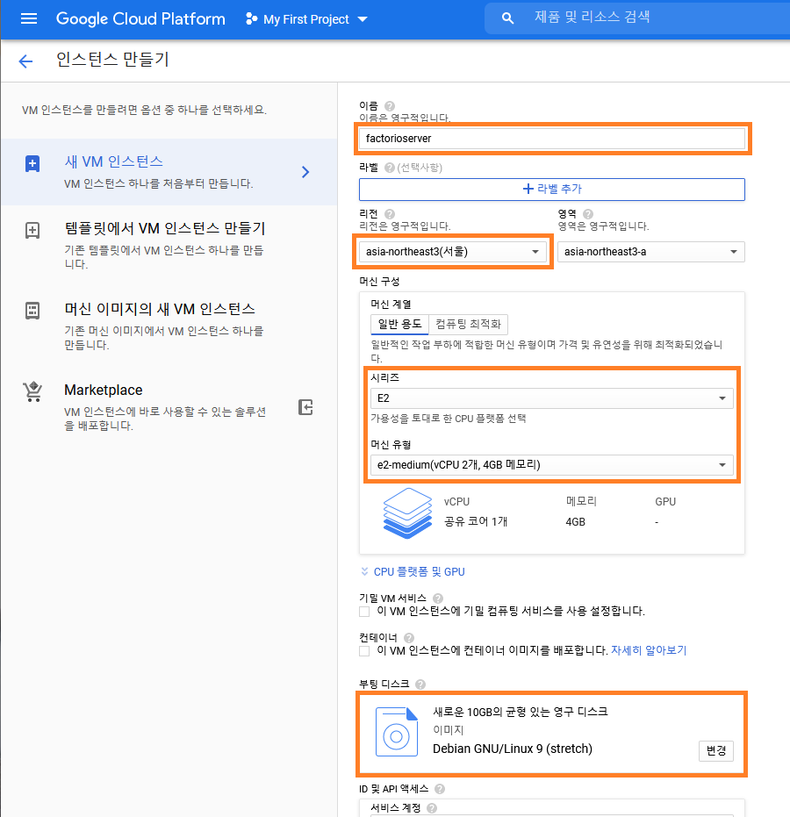Click the Debian GNU/Linux 9 (stretch) text

pyautogui.click(x=513, y=749)
